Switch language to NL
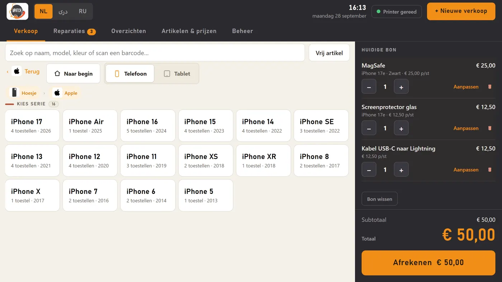 click(43, 11)
